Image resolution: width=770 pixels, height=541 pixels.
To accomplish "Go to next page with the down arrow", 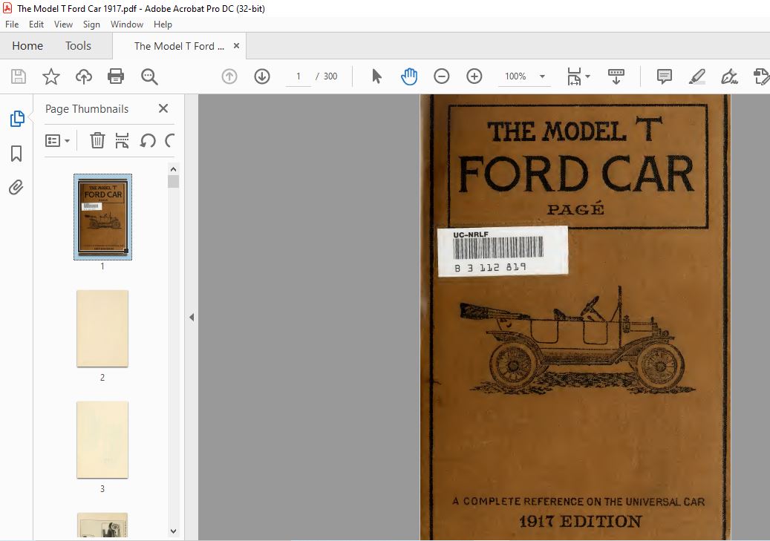I will click(262, 76).
